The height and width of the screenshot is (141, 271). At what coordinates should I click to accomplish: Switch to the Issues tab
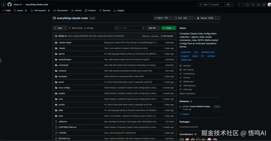tap(20, 10)
